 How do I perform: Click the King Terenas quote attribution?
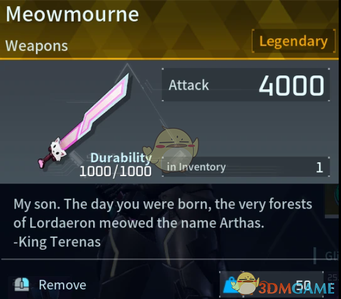[57, 242]
